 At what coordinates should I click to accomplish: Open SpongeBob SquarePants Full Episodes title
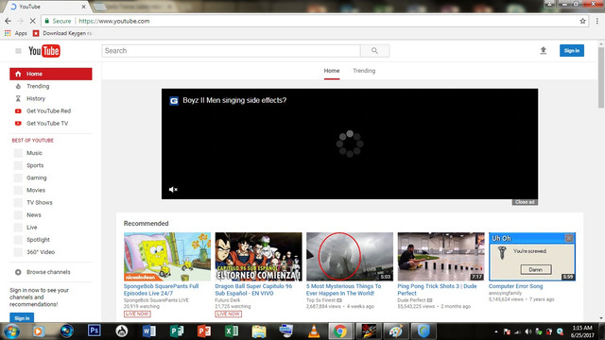coord(162,290)
